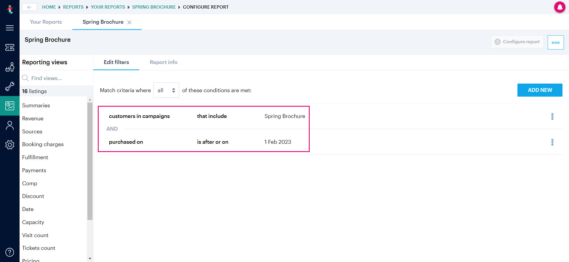Click the scrollbar up arrow
The height and width of the screenshot is (262, 569).
click(90, 100)
